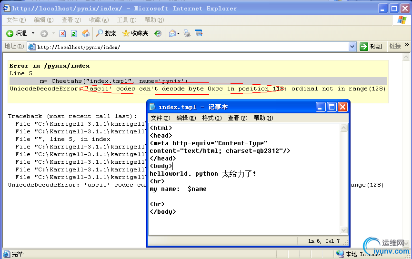Click "my name: $name" line in Notepad
The height and width of the screenshot is (259, 412).
click(178, 189)
